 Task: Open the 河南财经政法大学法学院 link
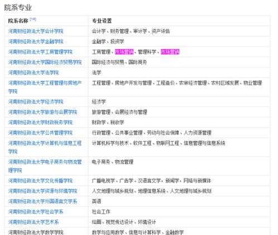coord(33,73)
